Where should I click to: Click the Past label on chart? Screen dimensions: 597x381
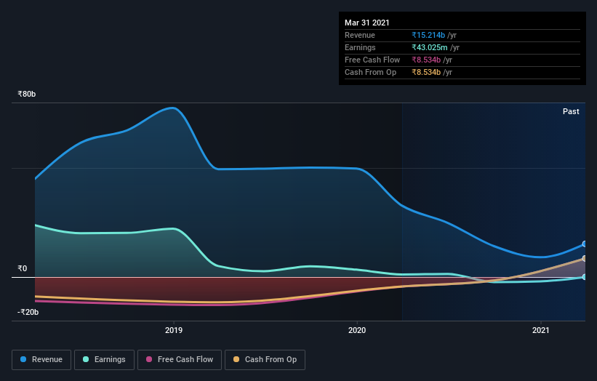click(x=571, y=111)
